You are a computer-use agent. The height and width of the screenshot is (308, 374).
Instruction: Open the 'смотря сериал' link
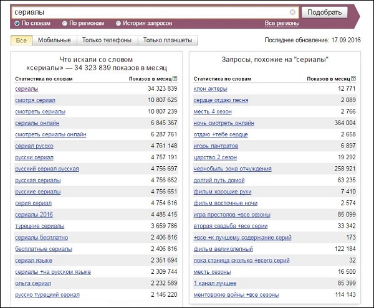point(35,100)
